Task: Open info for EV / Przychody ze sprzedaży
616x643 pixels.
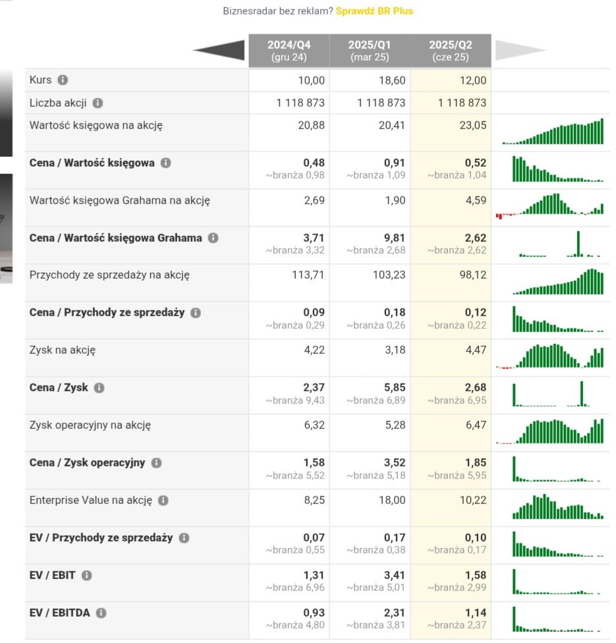Action: tap(184, 538)
